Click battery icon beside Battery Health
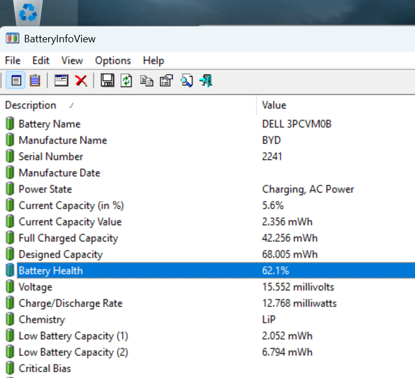The height and width of the screenshot is (378, 415). [x=10, y=270]
